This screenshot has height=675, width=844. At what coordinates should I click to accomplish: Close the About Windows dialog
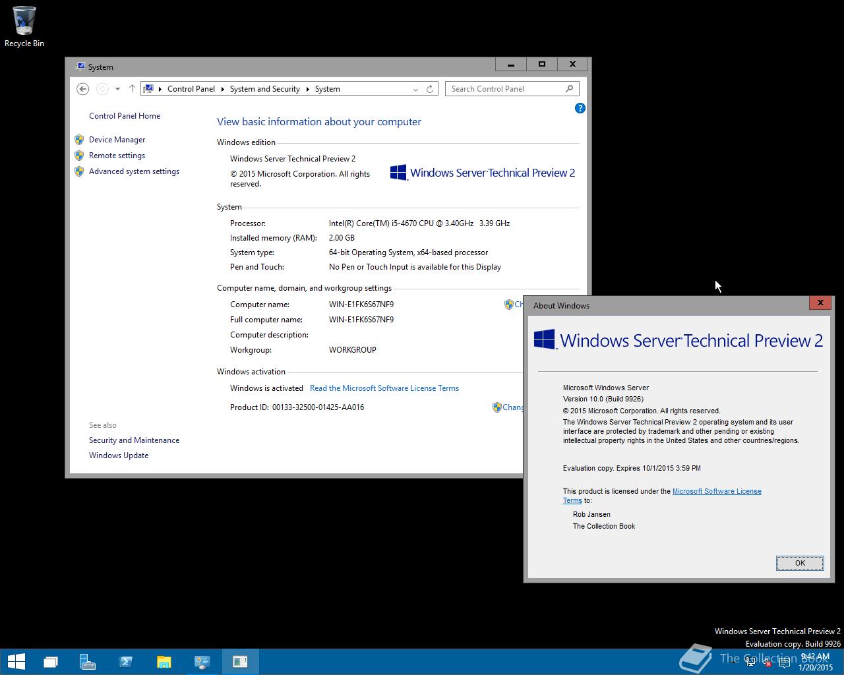pos(820,303)
